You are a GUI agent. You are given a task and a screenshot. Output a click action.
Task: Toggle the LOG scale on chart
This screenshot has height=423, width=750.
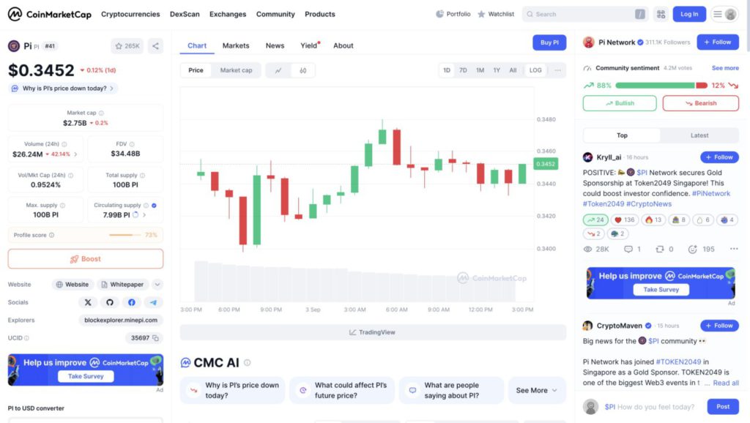click(535, 70)
